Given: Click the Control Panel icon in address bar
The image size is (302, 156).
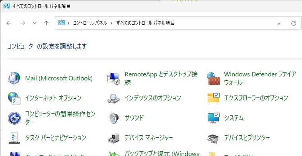Looking at the screenshot, I should click(x=62, y=23).
